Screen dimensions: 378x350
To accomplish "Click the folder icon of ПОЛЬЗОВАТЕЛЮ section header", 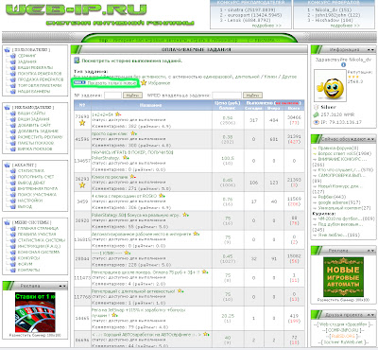I will (x=8, y=49).
